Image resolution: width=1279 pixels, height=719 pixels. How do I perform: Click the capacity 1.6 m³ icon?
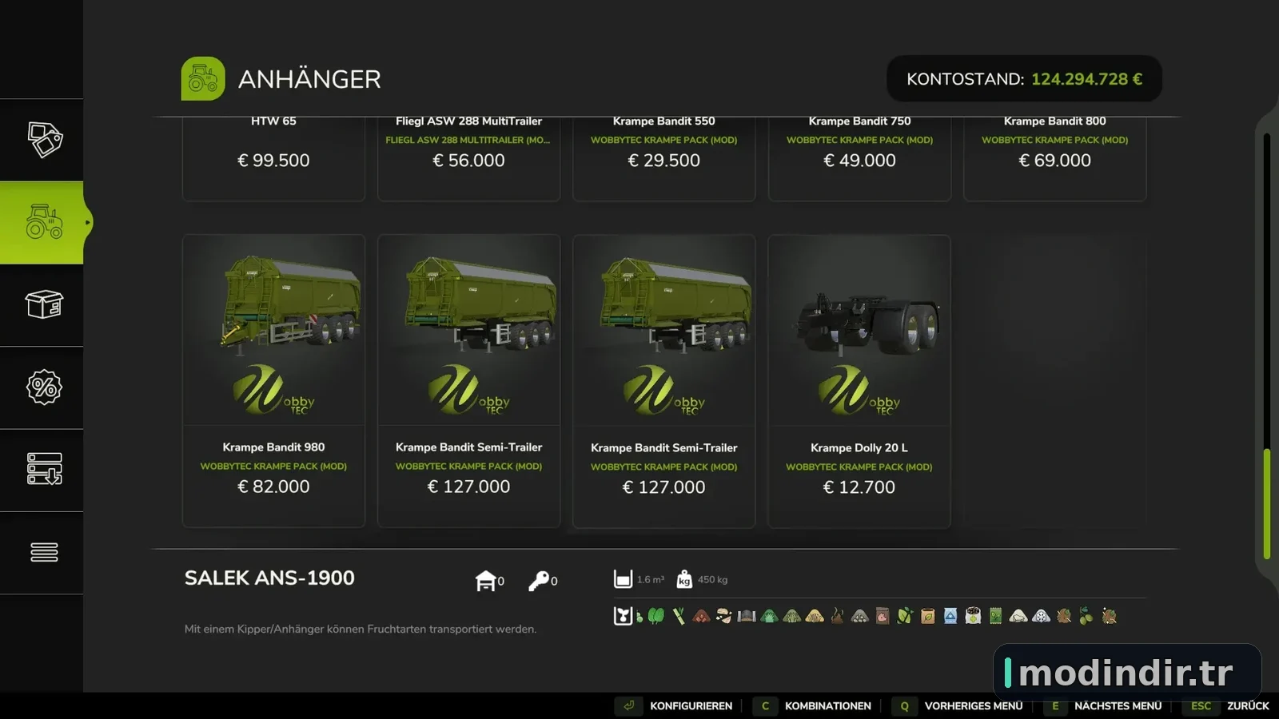pos(623,579)
